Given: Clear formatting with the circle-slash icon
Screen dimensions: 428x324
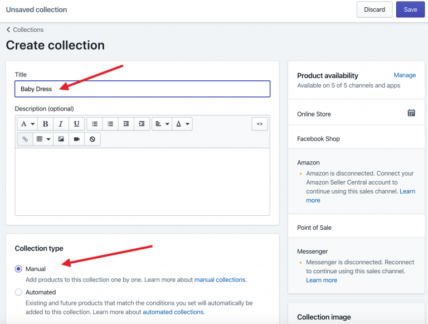Looking at the screenshot, I should pos(93,139).
